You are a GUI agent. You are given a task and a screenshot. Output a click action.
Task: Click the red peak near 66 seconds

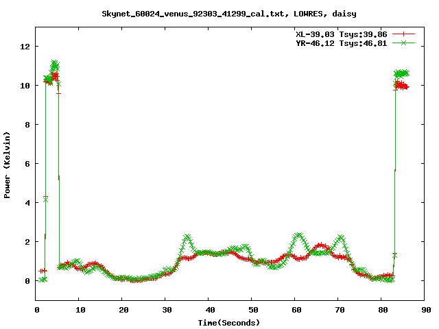point(322,245)
